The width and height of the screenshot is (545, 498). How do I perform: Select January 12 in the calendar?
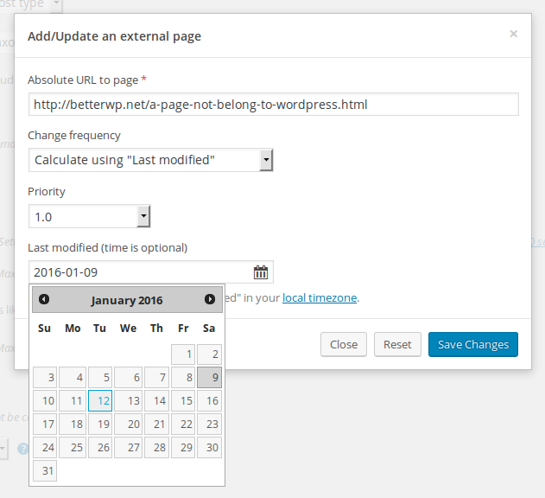tap(100, 401)
